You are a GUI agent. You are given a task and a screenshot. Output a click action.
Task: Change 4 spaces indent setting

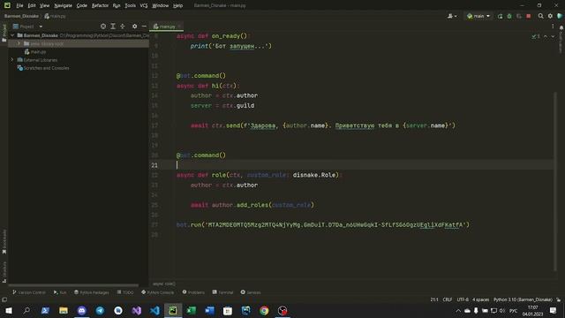(x=480, y=299)
